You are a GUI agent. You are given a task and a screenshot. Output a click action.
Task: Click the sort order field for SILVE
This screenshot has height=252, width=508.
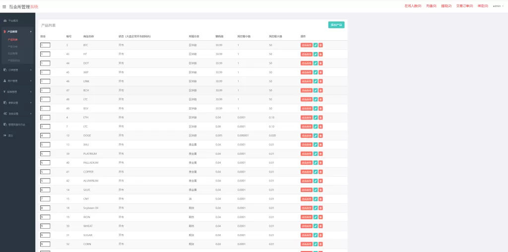(45, 190)
